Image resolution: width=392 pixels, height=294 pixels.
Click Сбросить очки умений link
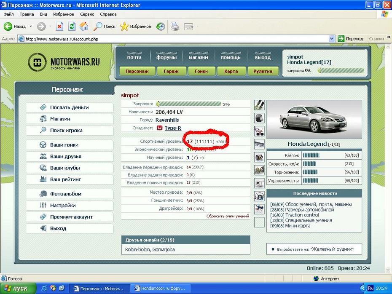[228, 216]
